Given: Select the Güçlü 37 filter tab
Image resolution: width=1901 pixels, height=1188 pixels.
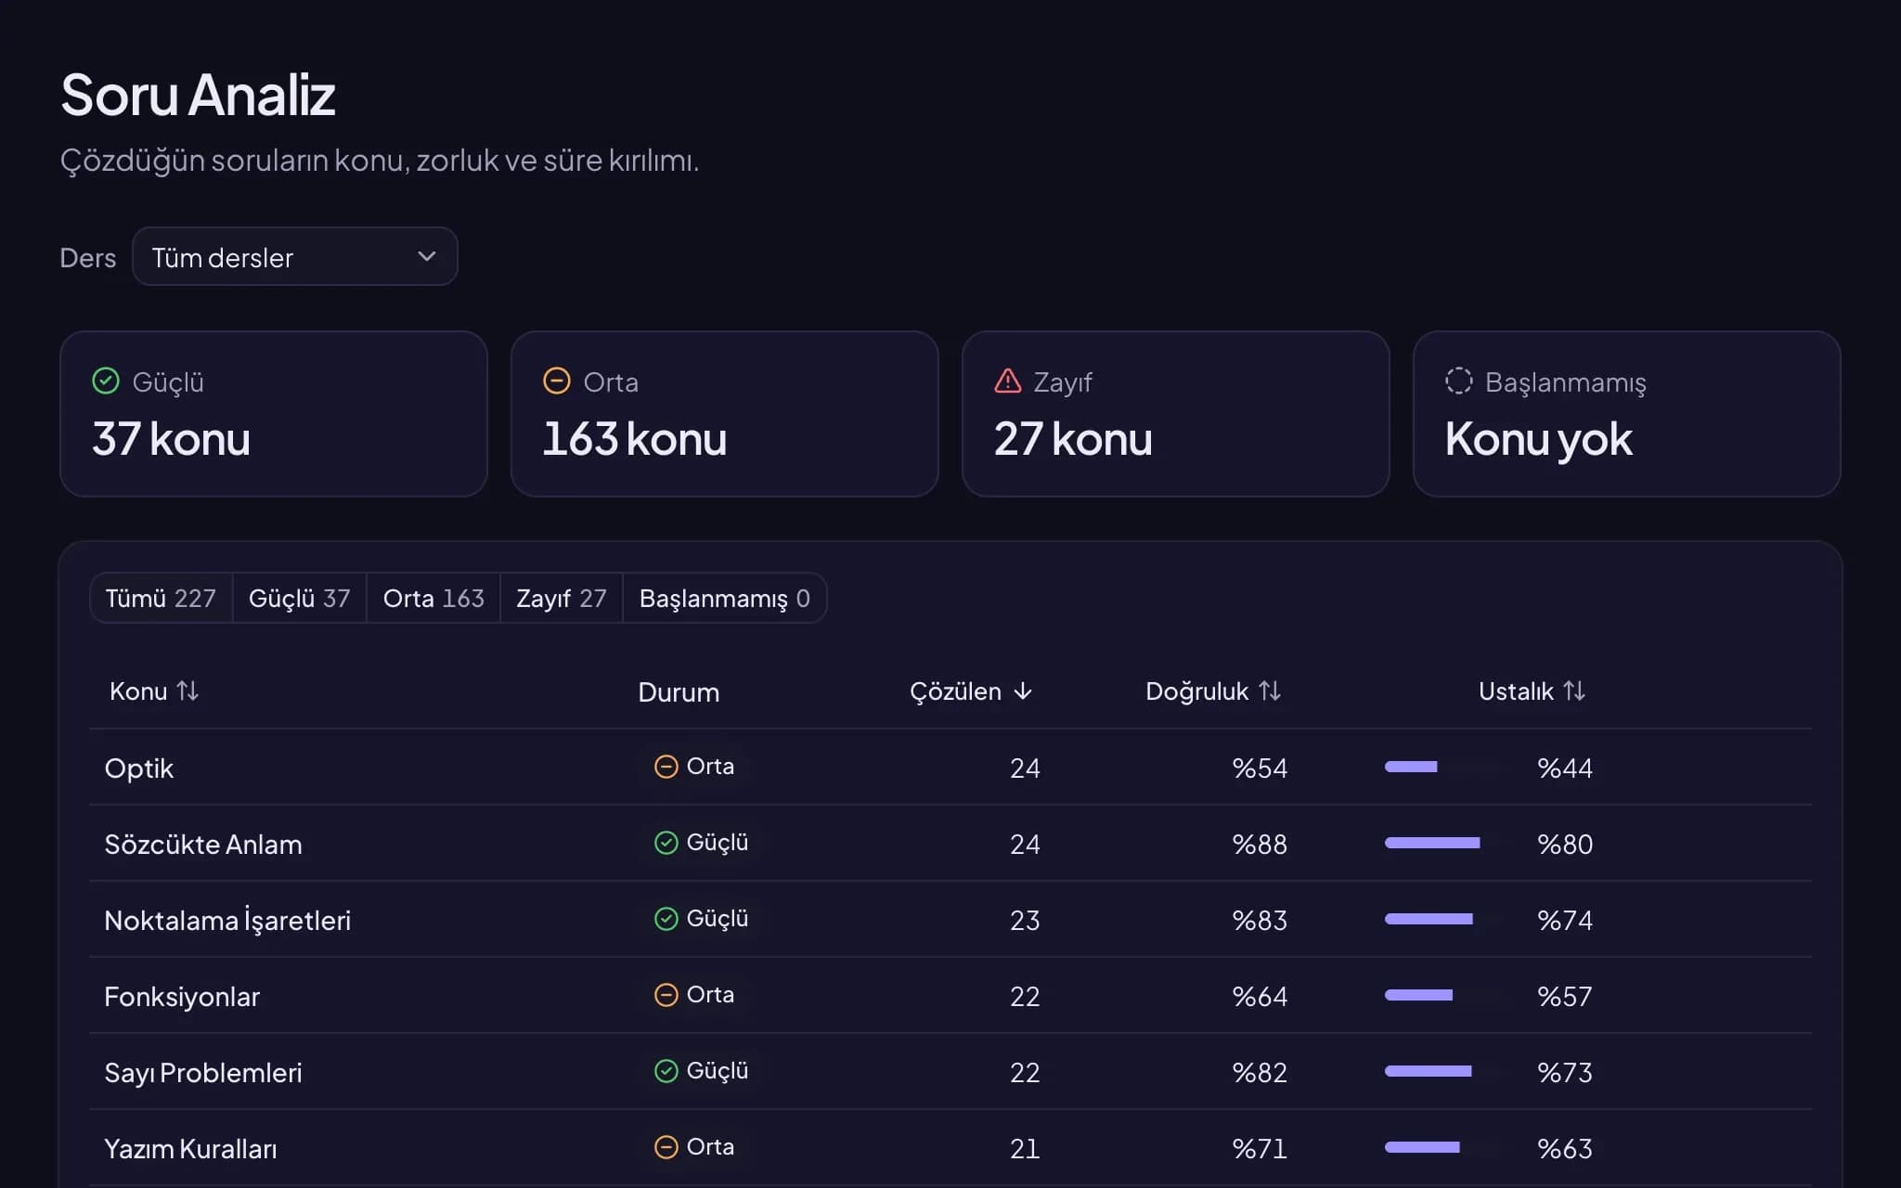Looking at the screenshot, I should point(299,598).
